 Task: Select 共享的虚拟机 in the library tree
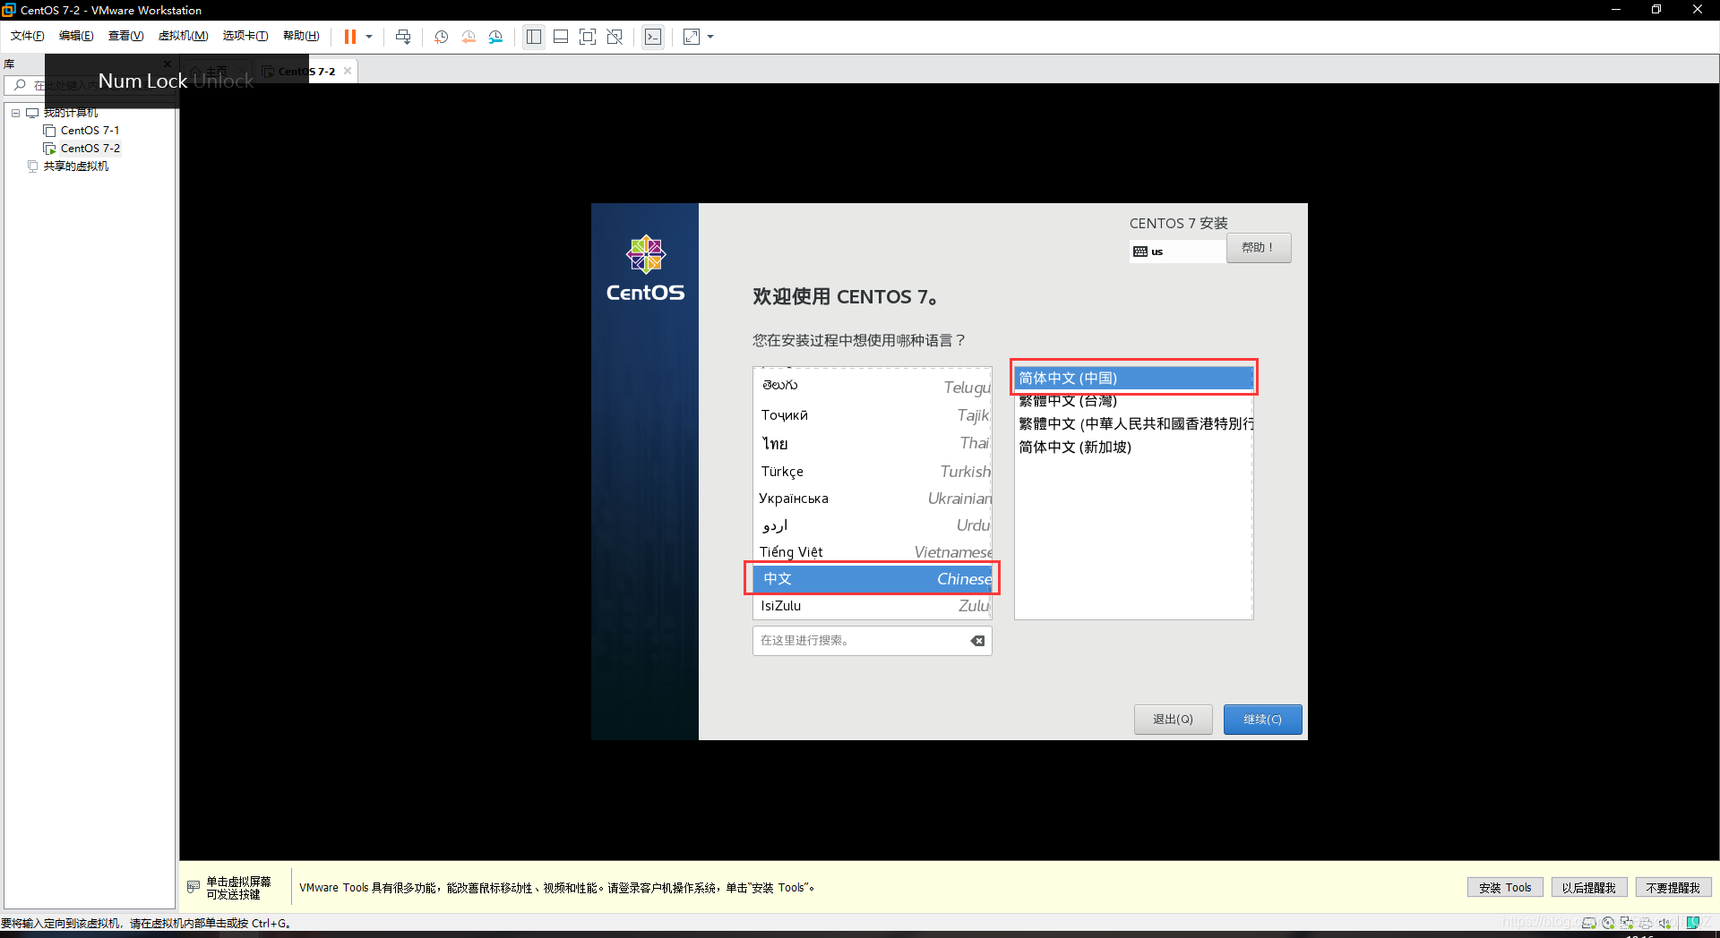click(76, 166)
